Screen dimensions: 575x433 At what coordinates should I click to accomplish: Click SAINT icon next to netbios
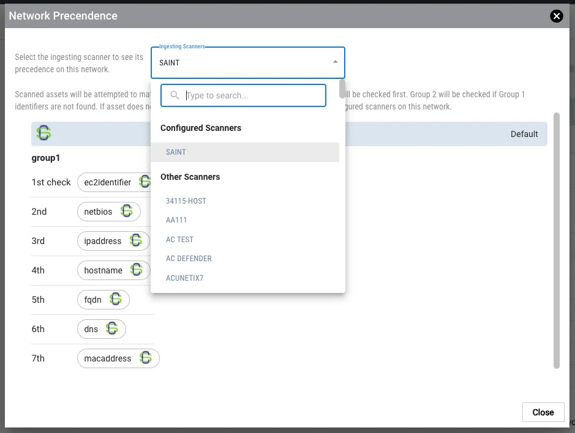pyautogui.click(x=127, y=211)
